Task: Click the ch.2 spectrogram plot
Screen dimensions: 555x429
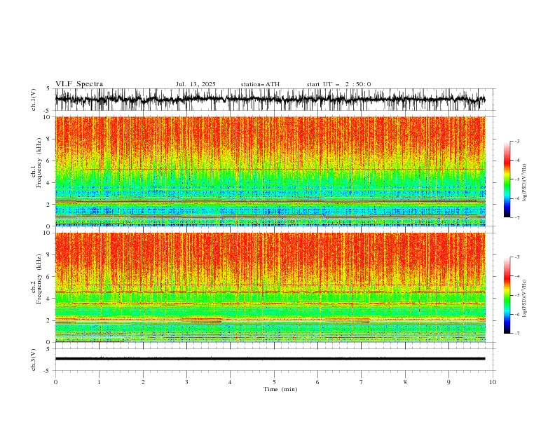Action: 270,287
